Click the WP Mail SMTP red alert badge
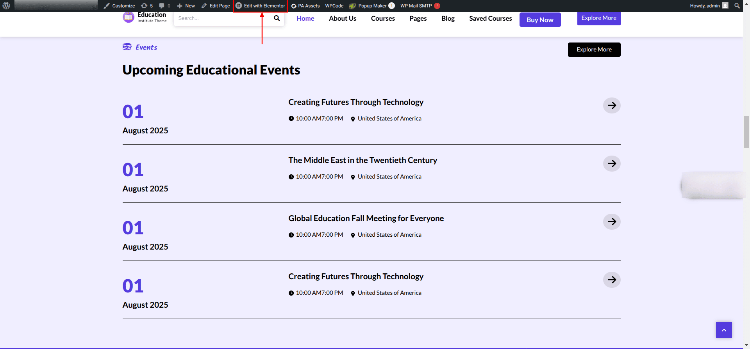Image resolution: width=750 pixels, height=349 pixels. click(x=437, y=6)
